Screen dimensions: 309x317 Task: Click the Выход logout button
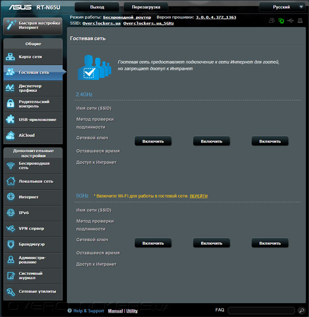(97, 7)
